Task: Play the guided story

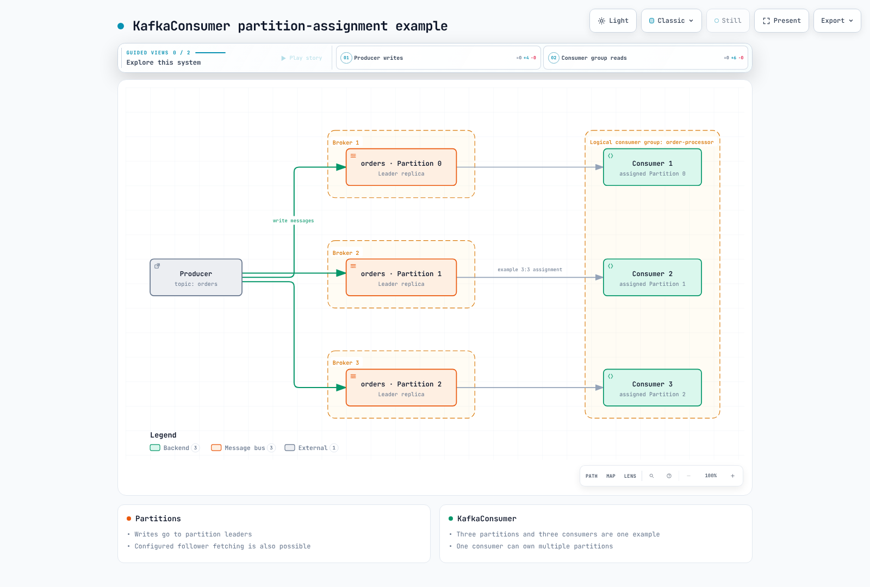Action: (x=302, y=58)
